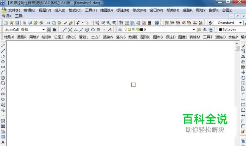Select the Hatch tool in draw toolbar

pos(3,121)
